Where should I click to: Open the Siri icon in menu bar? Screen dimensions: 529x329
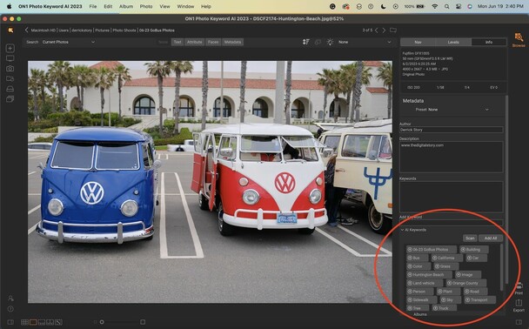[x=470, y=6]
